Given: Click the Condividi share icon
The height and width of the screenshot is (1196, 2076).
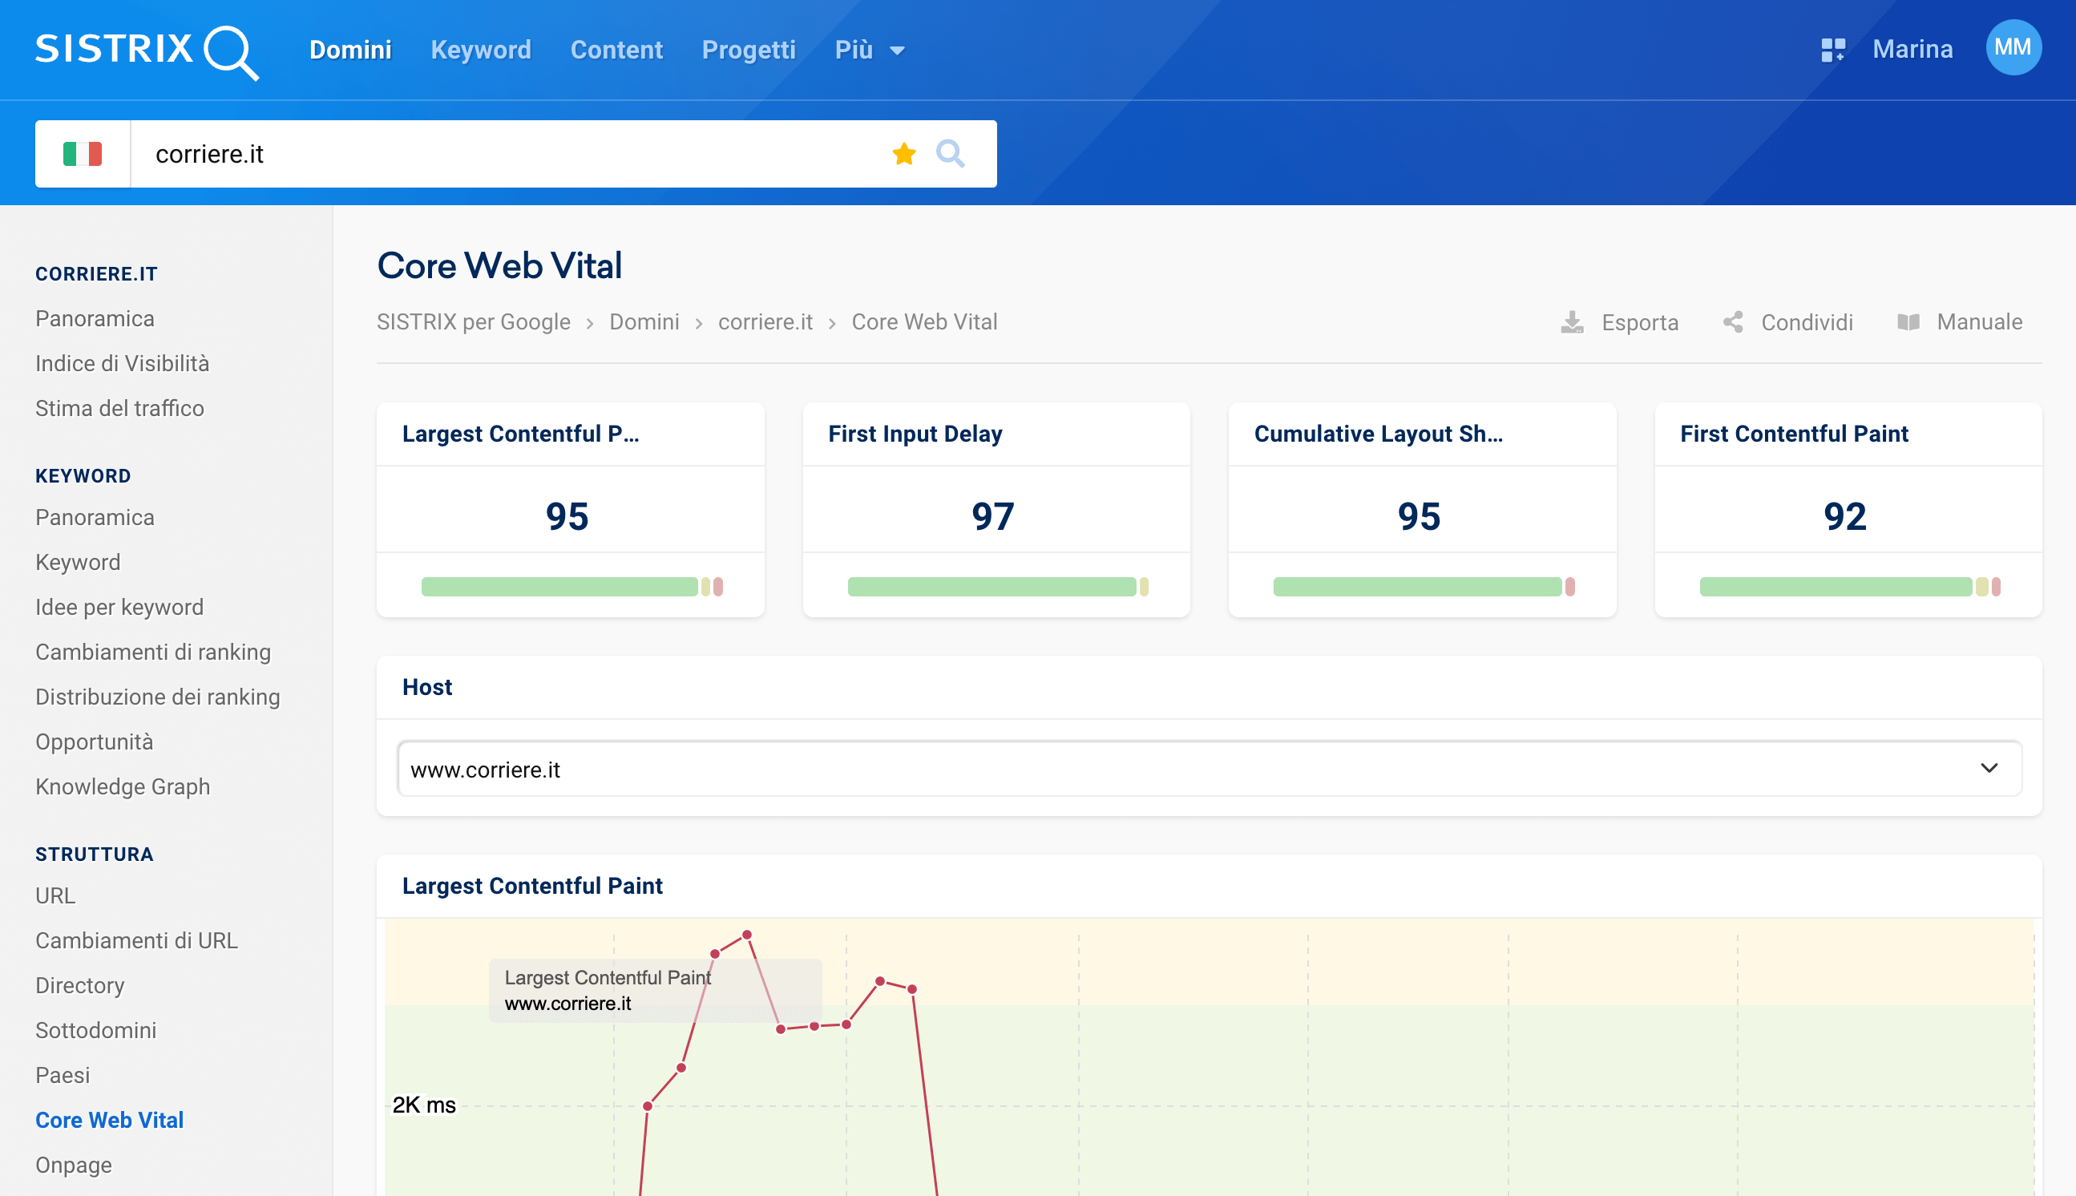Looking at the screenshot, I should (x=1734, y=322).
